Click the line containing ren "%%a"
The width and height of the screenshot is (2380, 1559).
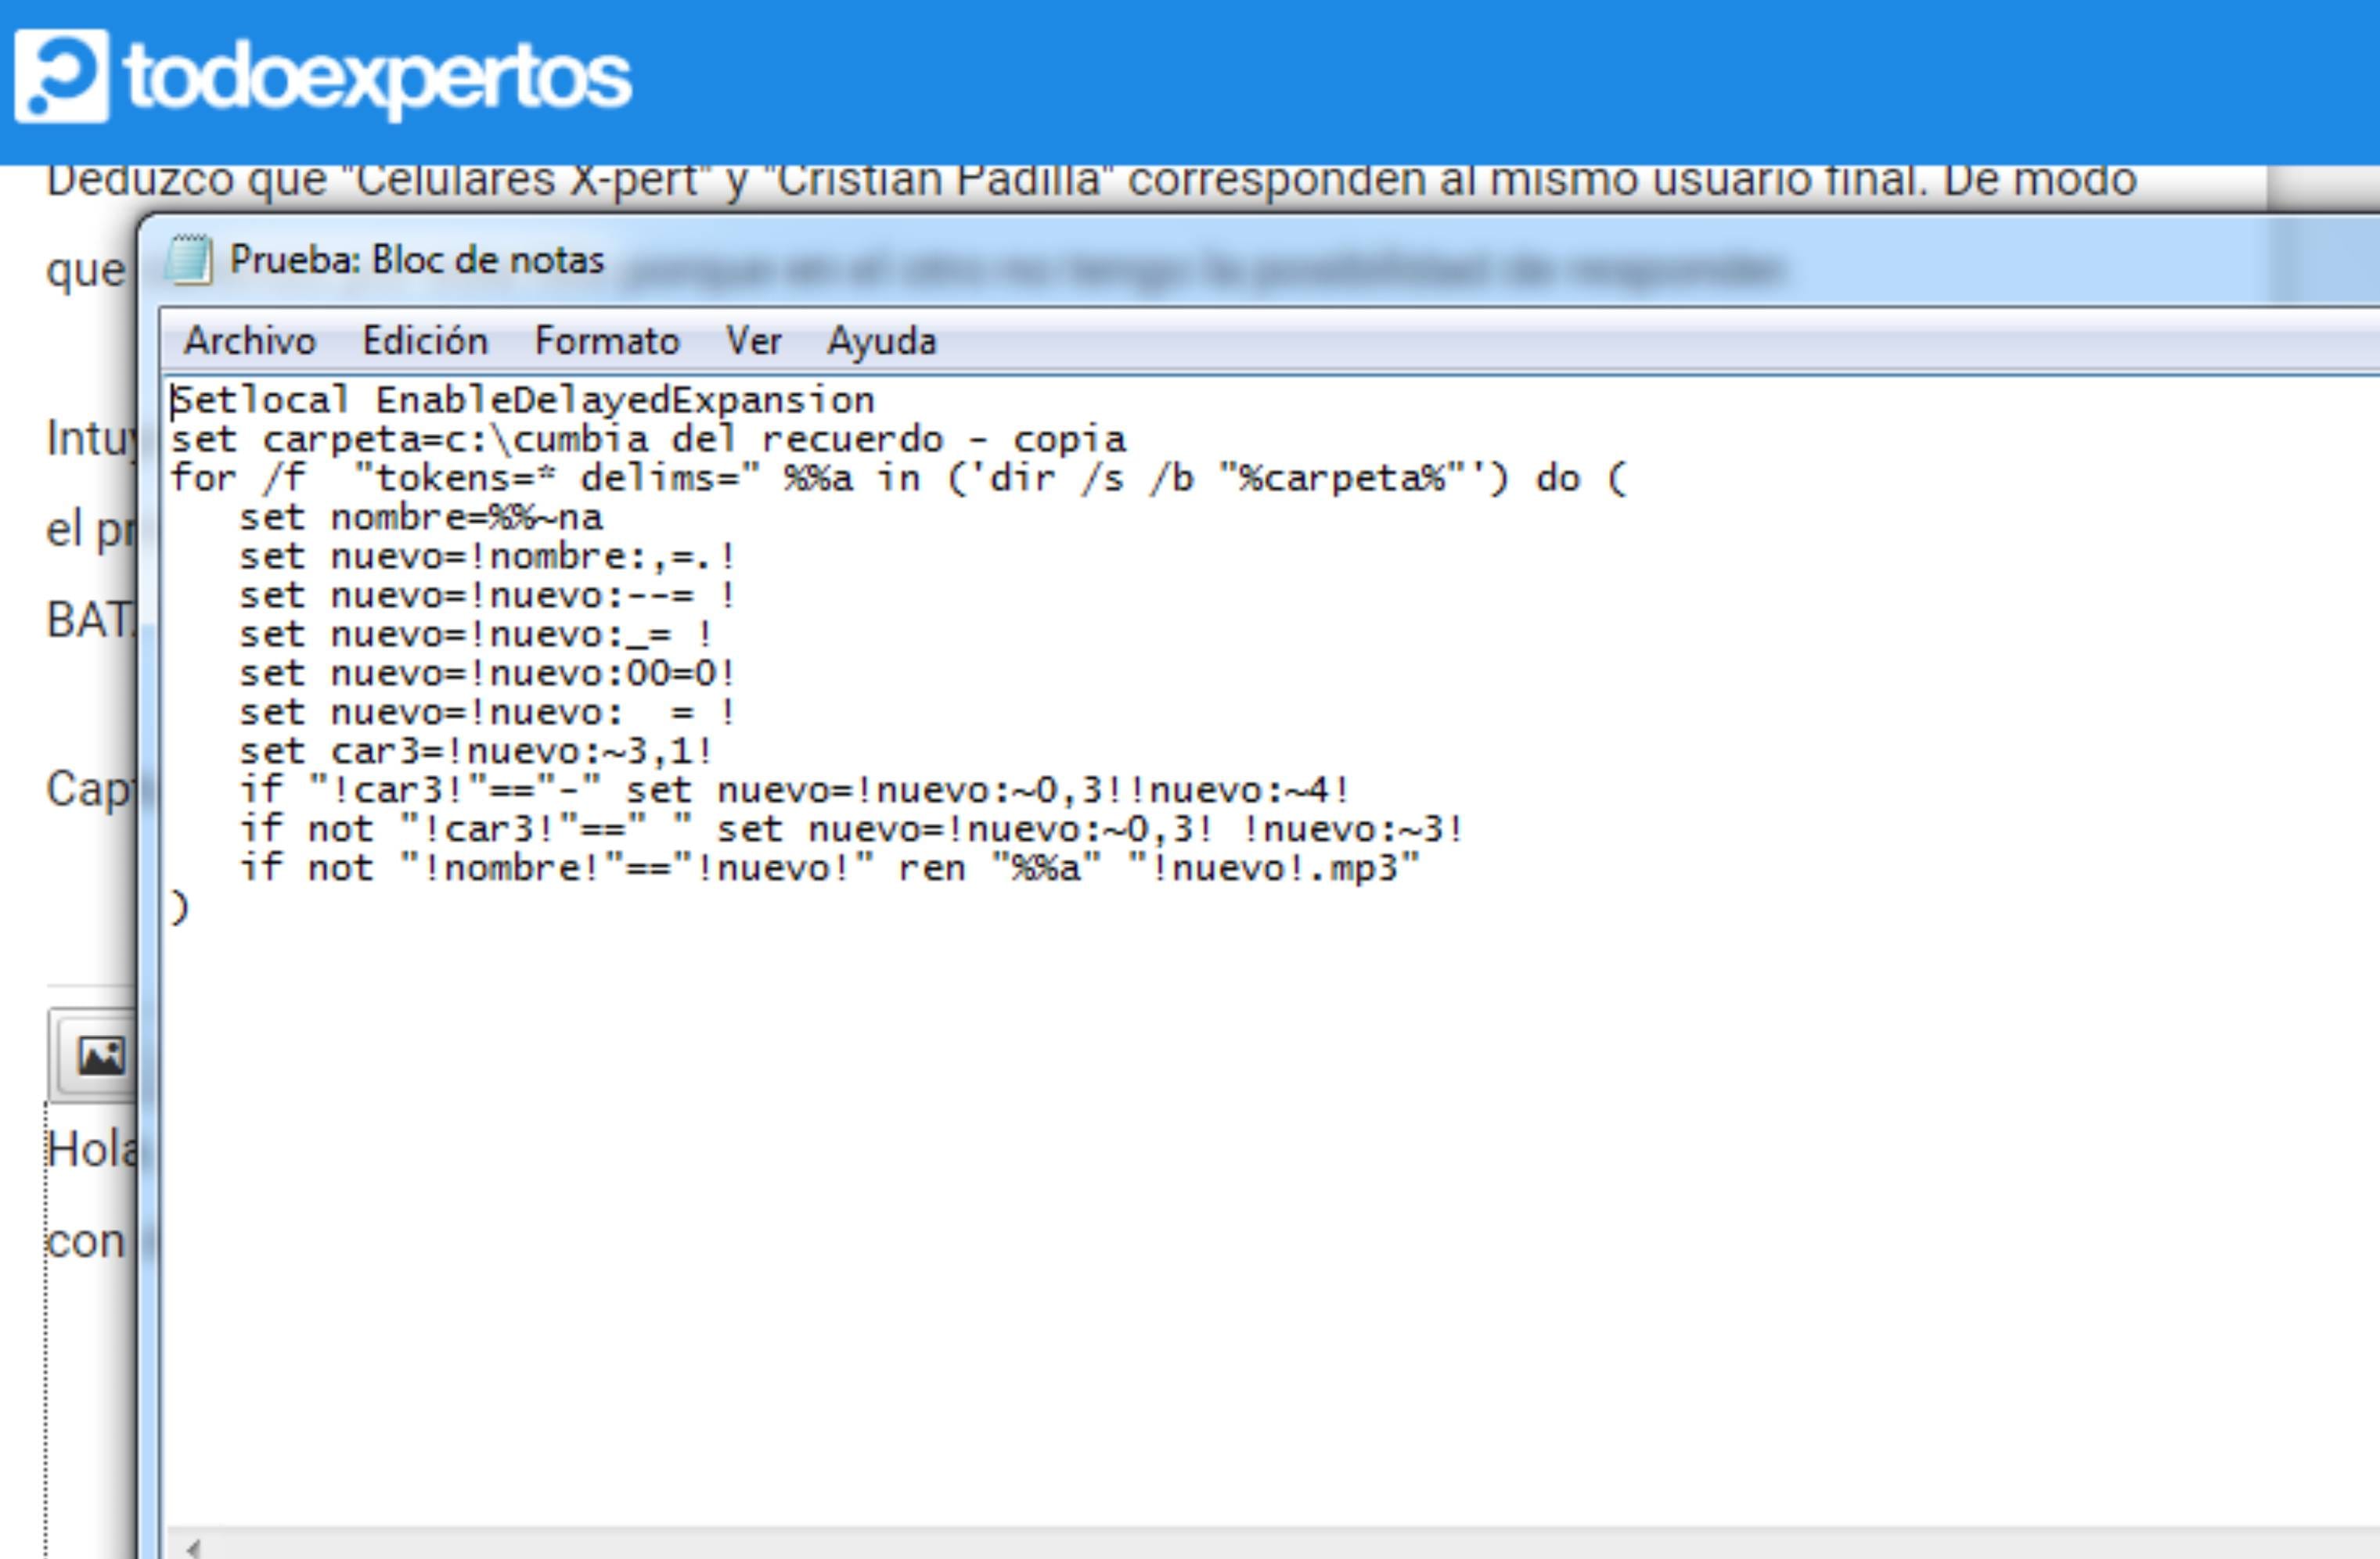coord(829,868)
